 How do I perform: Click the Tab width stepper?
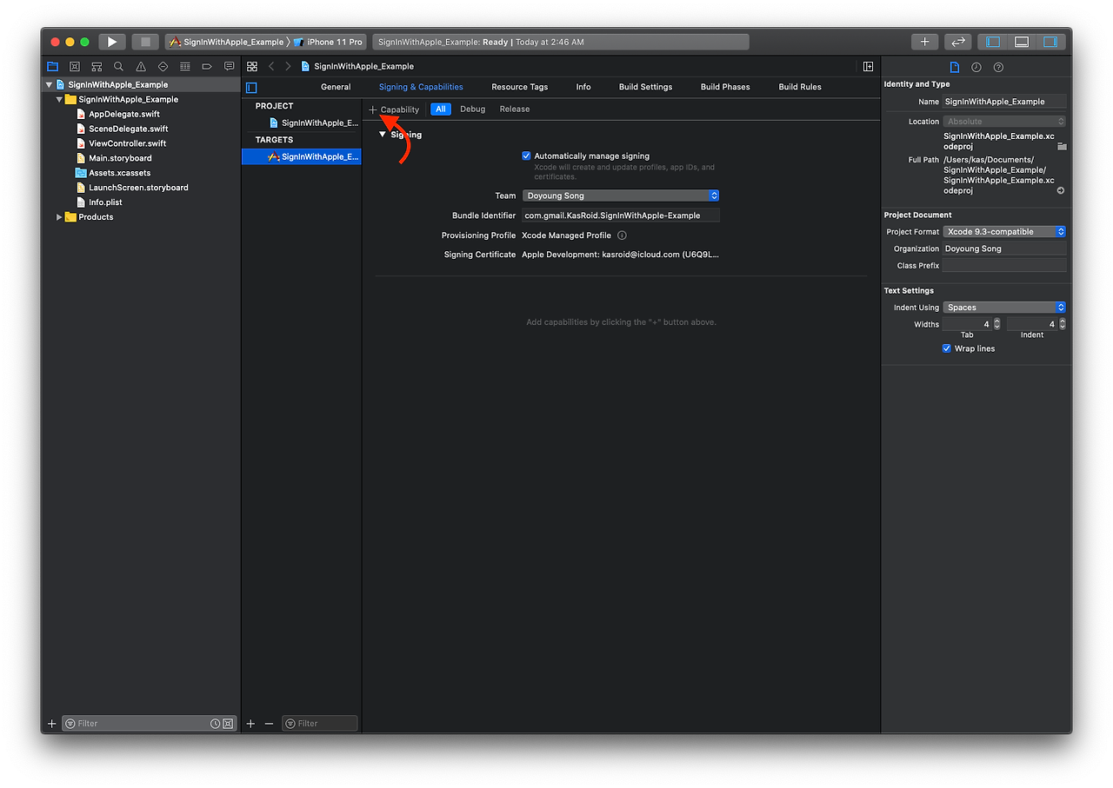click(997, 324)
